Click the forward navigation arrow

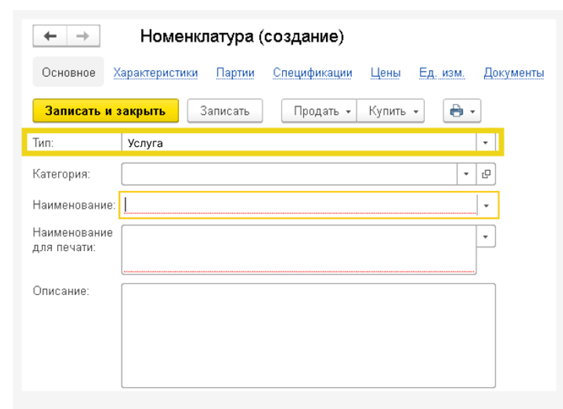tap(82, 36)
